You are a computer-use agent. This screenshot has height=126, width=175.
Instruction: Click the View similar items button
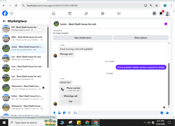(83, 38)
